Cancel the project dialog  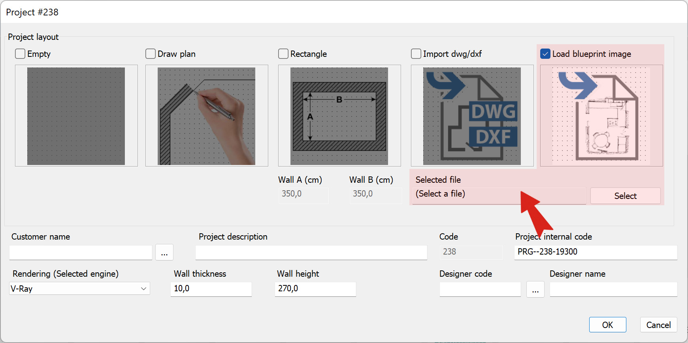pos(659,325)
